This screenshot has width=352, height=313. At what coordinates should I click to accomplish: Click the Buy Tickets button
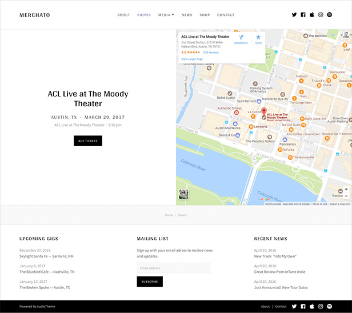pos(88,141)
